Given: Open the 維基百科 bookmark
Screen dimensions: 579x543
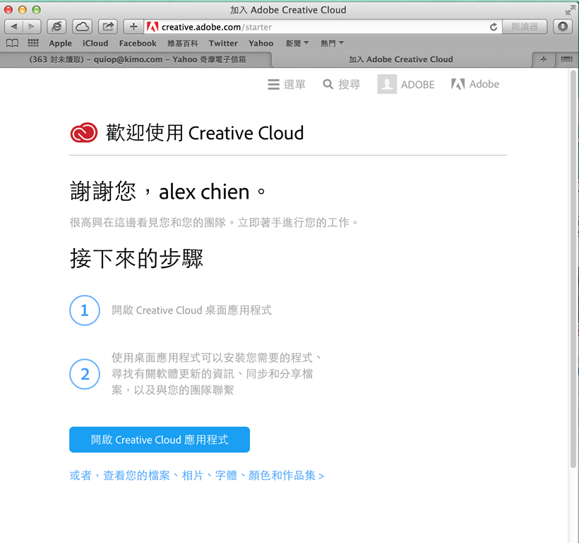Looking at the screenshot, I should pos(183,43).
